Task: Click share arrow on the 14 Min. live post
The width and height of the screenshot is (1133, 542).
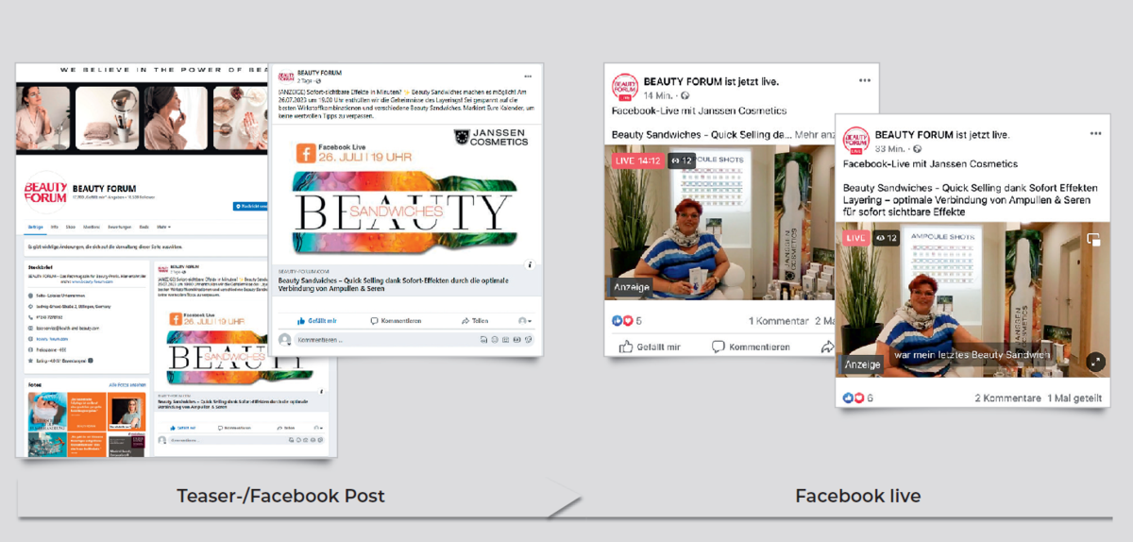Action: pyautogui.click(x=828, y=347)
